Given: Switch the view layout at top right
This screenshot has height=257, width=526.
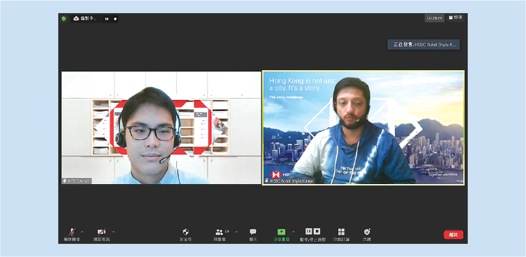Looking at the screenshot, I should point(455,17).
